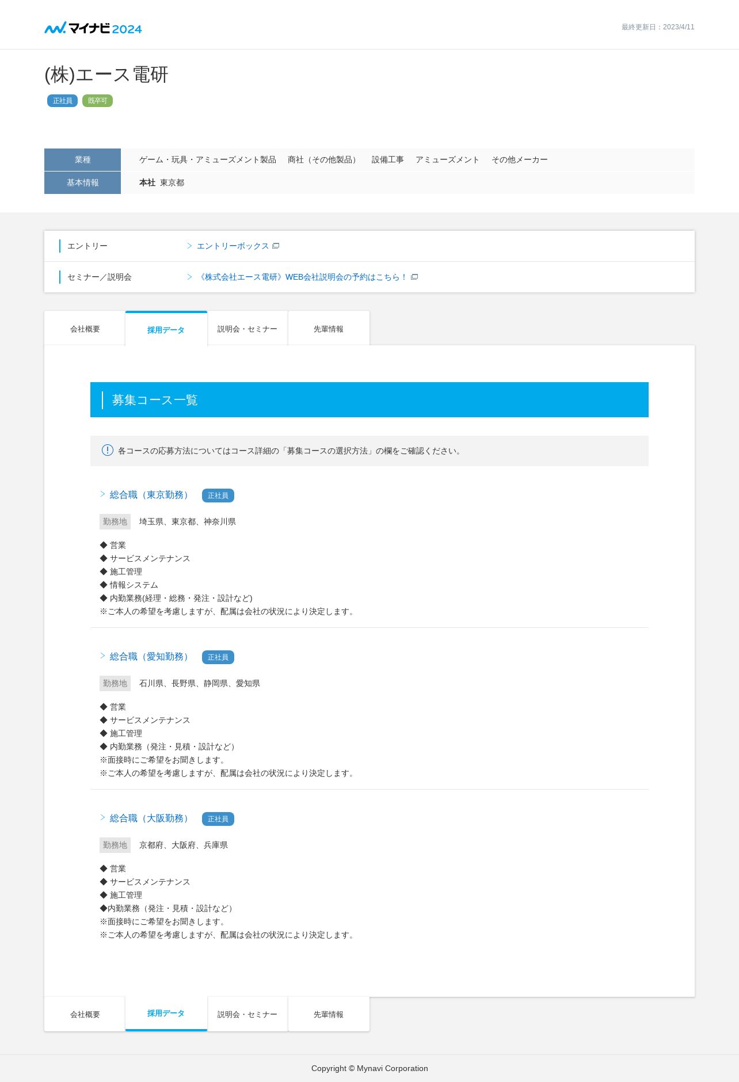Screen dimensions: 739x1082
Task: Click 設備工事 industry text
Action: coord(387,159)
